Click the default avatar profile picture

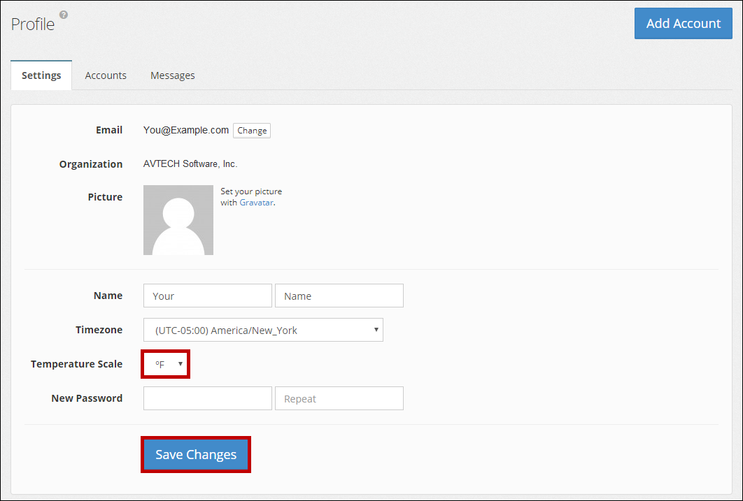click(x=178, y=220)
